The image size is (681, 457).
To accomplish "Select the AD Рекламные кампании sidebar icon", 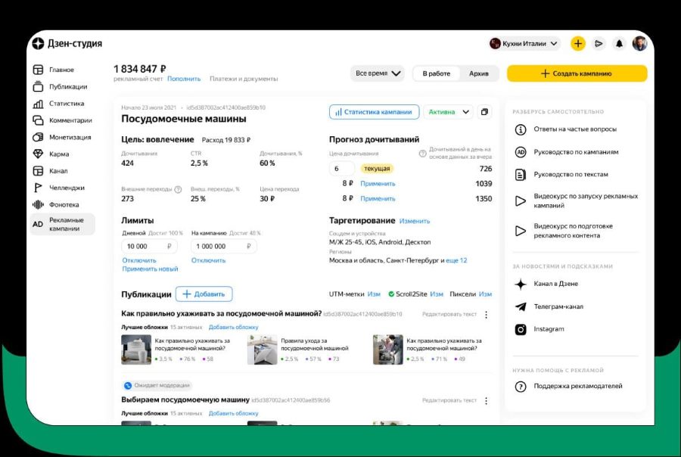I will click(38, 223).
